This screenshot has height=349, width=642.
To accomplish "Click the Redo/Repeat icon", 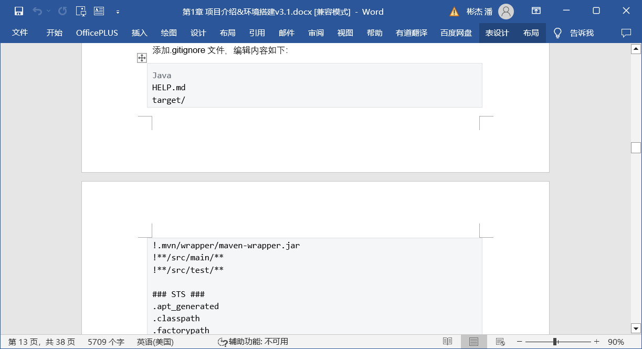I will click(62, 11).
